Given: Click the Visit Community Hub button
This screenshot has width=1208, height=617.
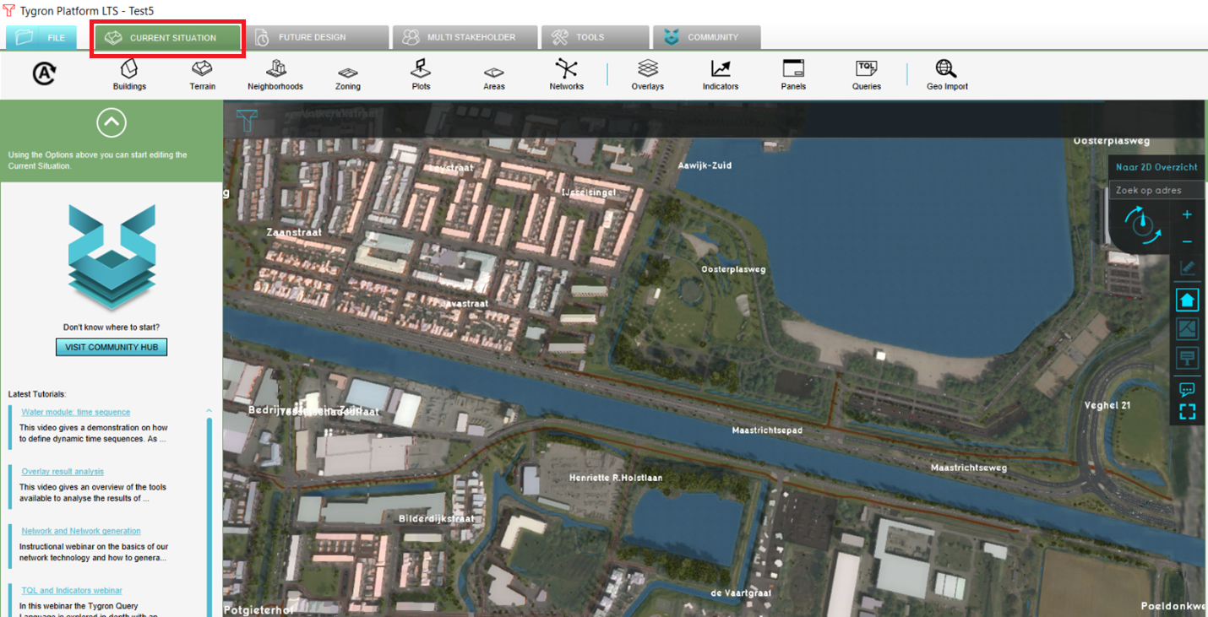Looking at the screenshot, I should pyautogui.click(x=112, y=347).
